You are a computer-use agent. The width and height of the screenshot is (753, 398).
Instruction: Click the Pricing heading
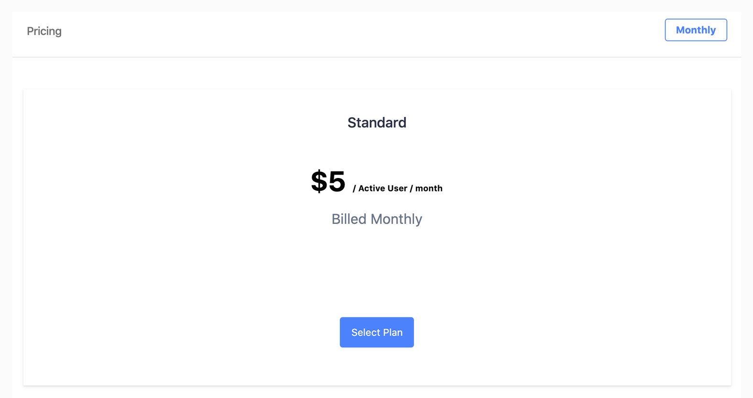44,31
